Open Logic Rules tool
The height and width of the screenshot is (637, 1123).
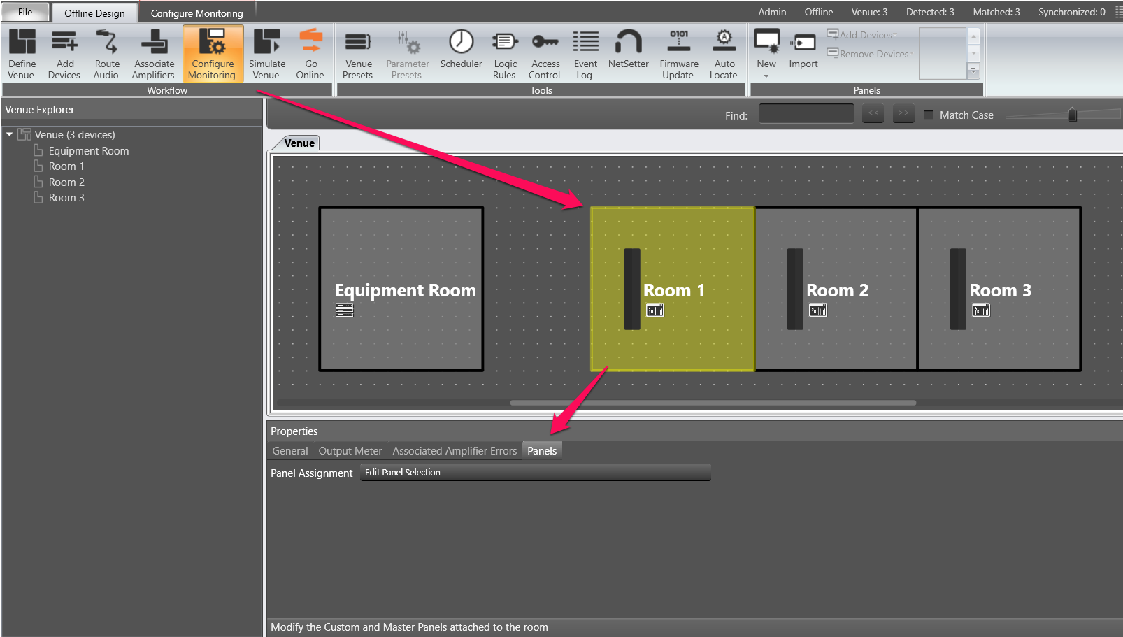(x=505, y=54)
